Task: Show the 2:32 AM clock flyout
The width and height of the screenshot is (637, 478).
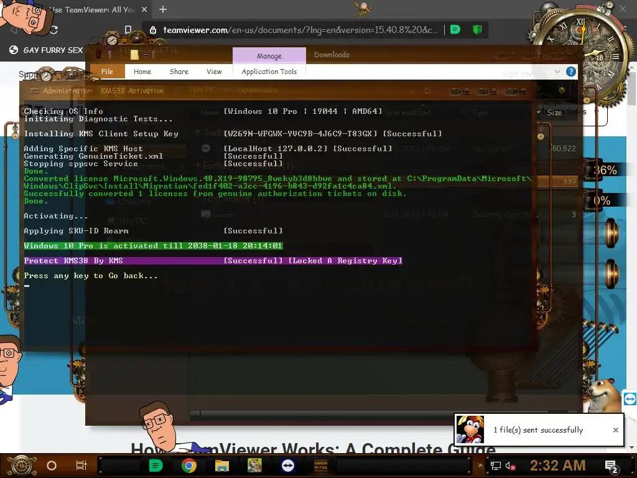Action: click(557, 466)
